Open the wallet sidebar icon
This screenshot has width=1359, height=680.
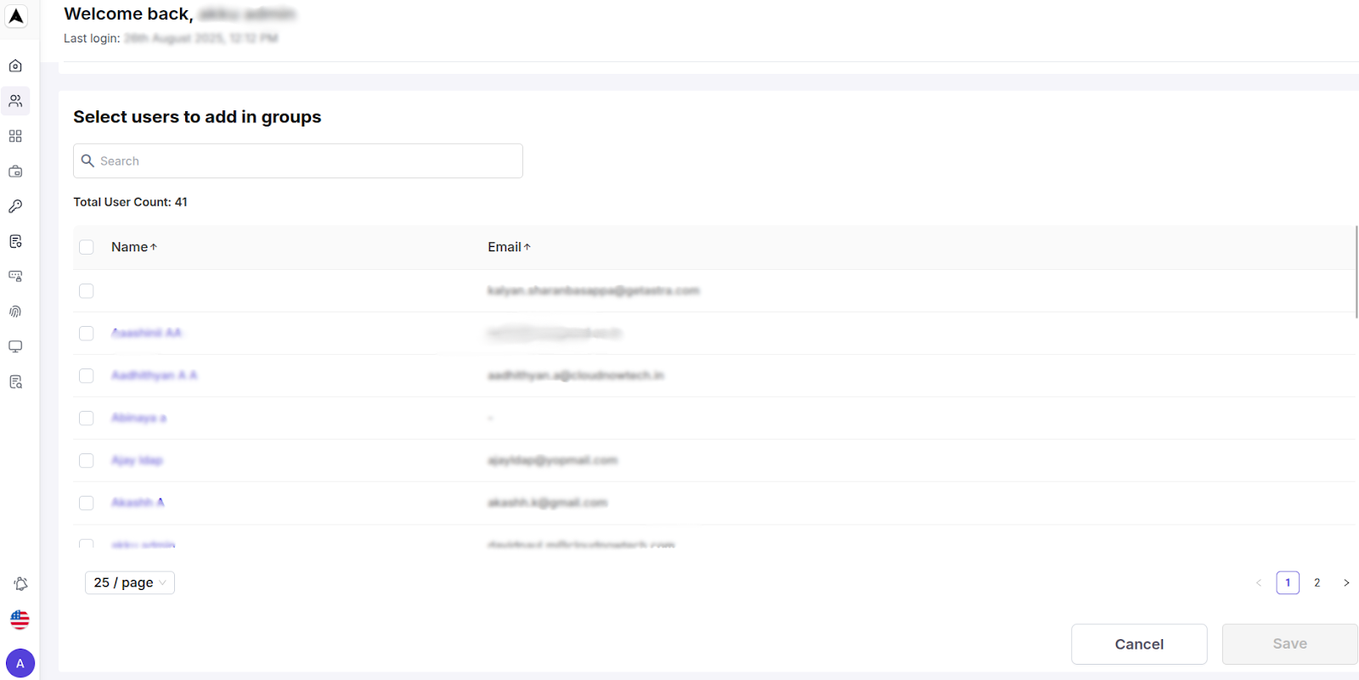click(15, 171)
